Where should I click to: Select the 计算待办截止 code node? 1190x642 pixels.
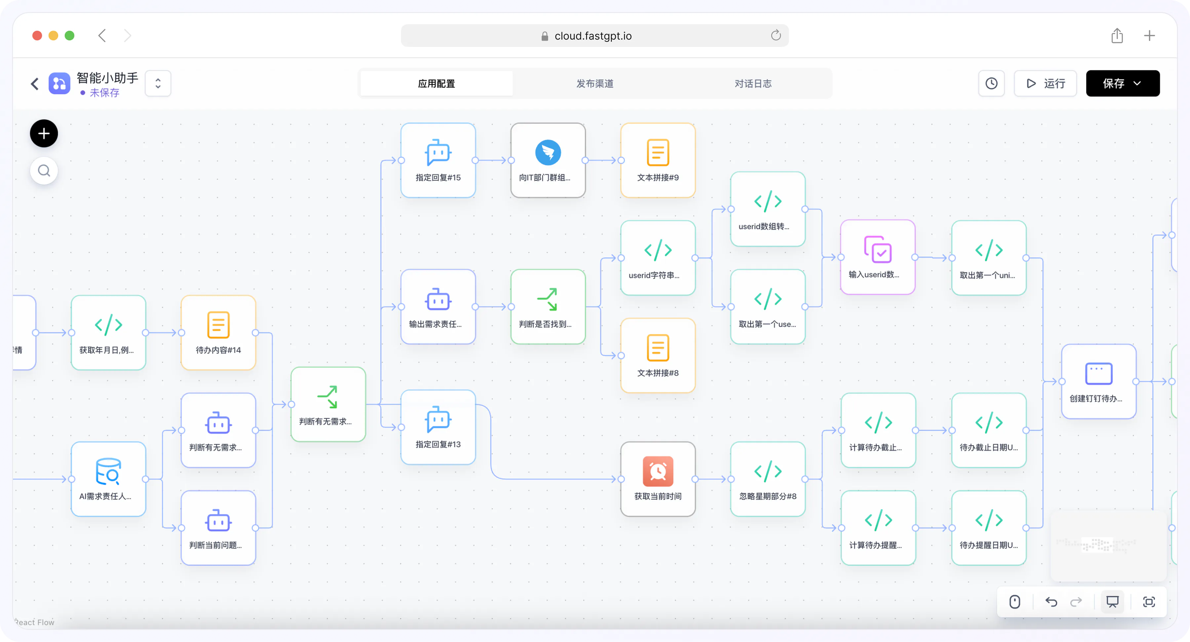point(878,430)
